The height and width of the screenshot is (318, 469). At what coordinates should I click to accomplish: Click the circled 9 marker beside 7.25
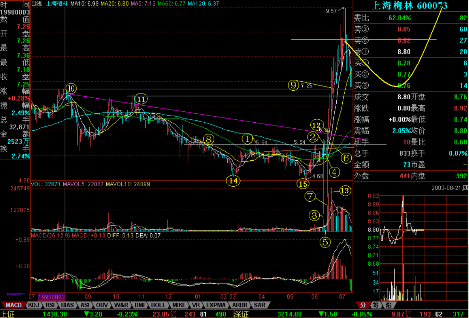tap(294, 85)
